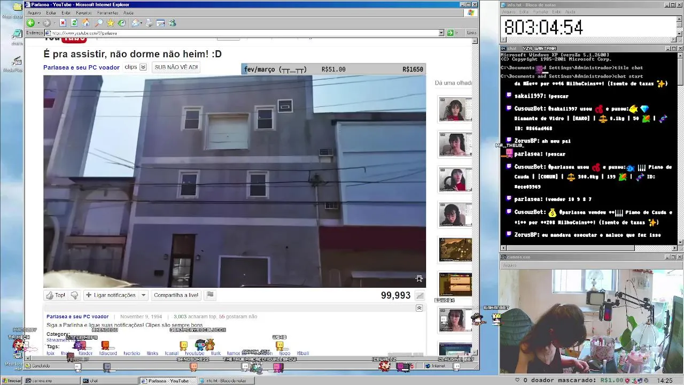Screen dimensions: 684x385
Task: Click the Home page icon in the toolbar
Action: 86,23
